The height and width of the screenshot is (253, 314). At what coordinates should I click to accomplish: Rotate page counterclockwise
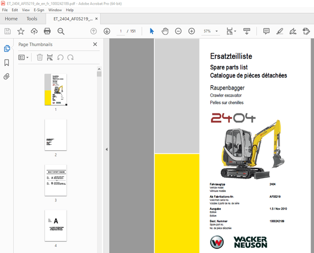pyautogui.click(x=60, y=57)
